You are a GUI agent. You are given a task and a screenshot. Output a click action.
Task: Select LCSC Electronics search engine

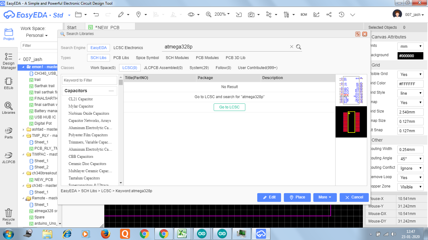tap(128, 48)
